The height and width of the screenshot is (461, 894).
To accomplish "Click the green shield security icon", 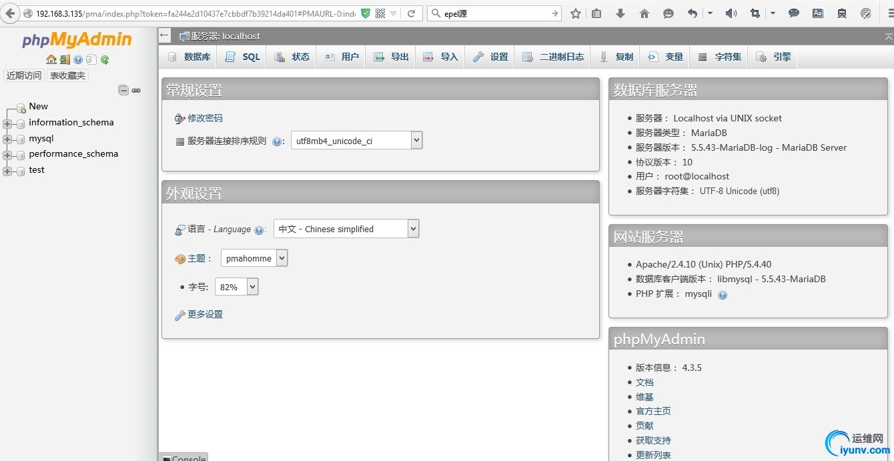I will tap(366, 13).
